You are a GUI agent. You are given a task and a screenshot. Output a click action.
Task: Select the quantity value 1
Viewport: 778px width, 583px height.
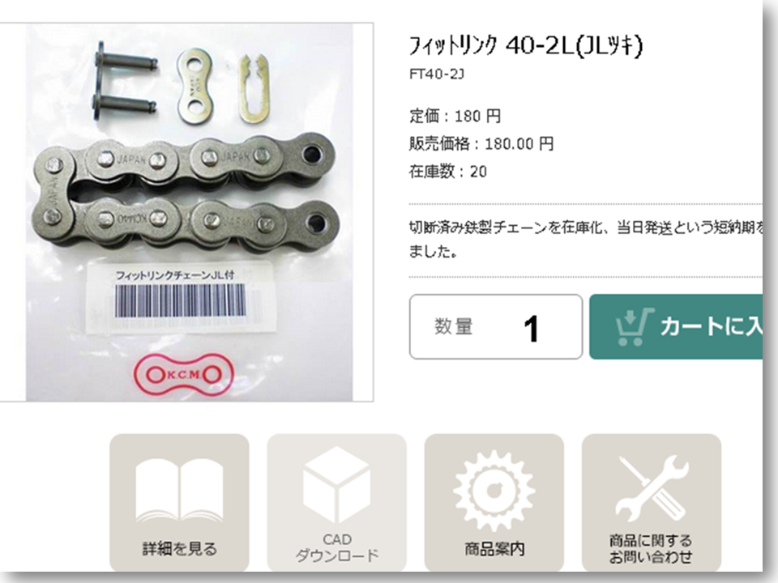point(531,329)
